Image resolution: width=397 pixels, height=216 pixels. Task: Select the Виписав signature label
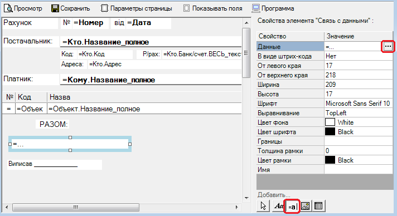point(55,164)
